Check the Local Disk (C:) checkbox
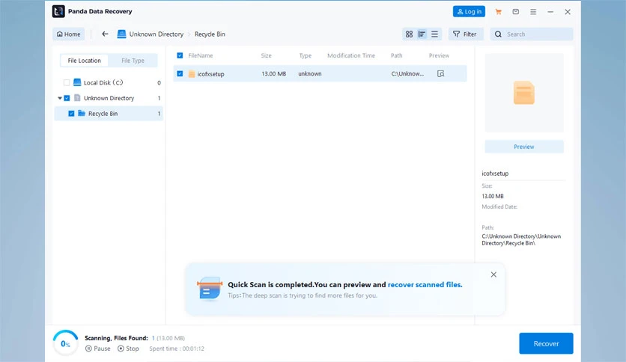Viewport: 626px width, 362px height. 67,82
